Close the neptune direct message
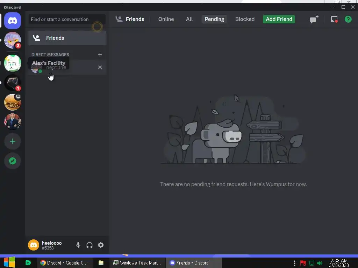The width and height of the screenshot is (358, 268). coord(100,67)
